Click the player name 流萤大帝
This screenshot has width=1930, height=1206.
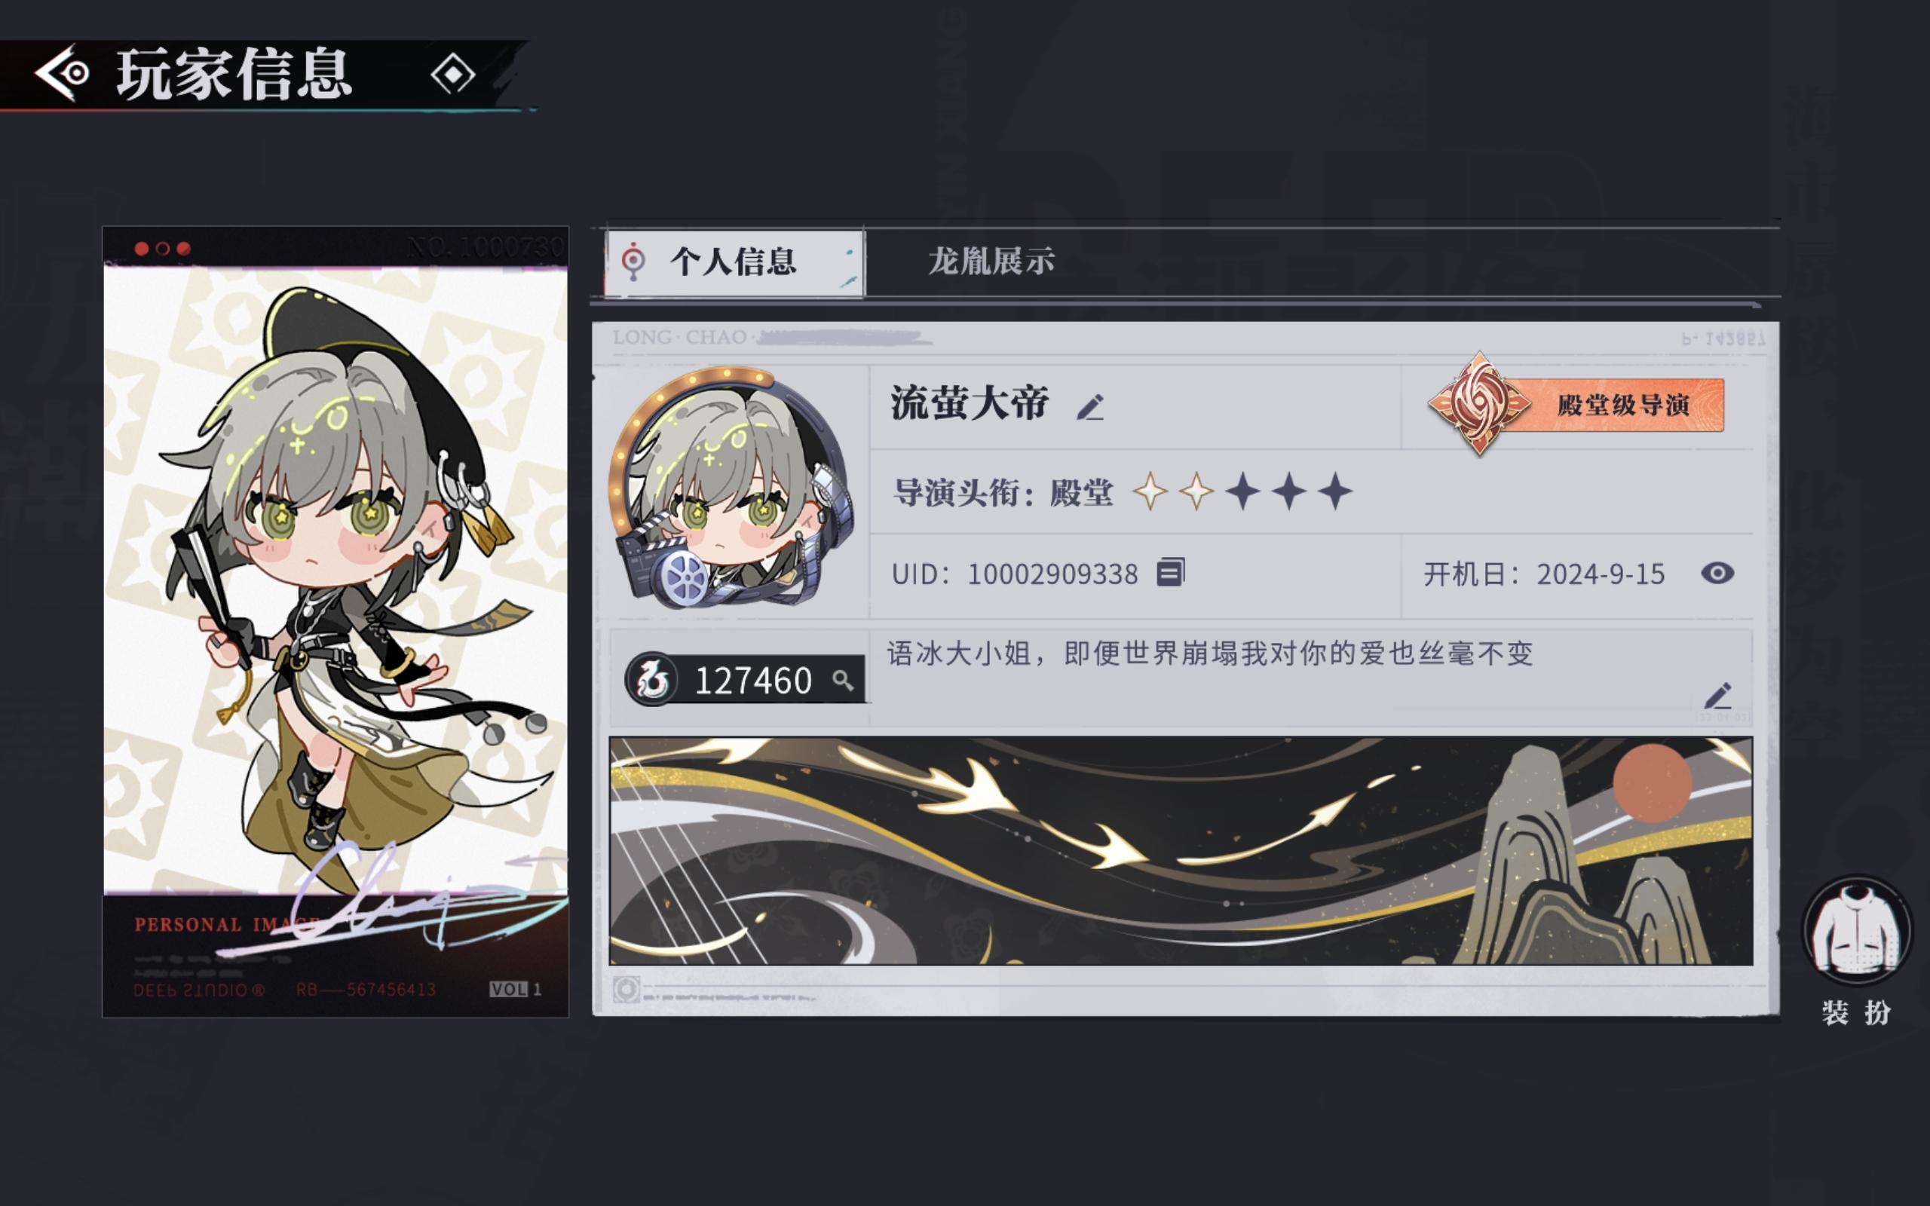click(x=970, y=403)
